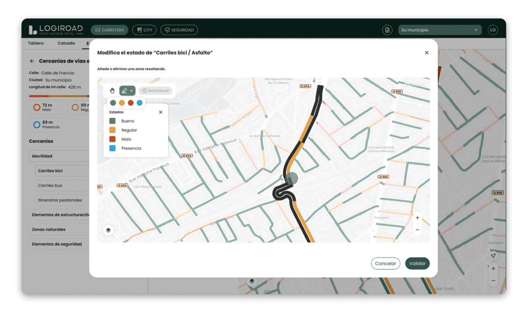Click the LG user avatar

pos(492,30)
